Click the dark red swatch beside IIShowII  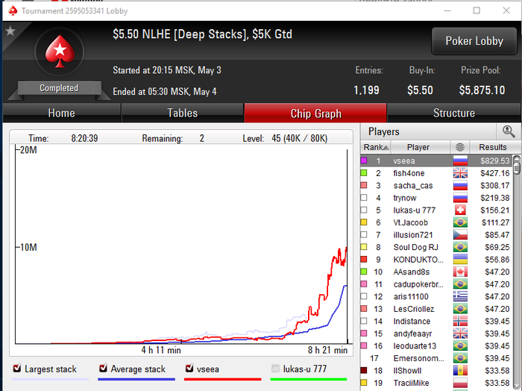click(364, 370)
